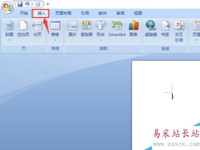Insert a chart with 图表
Image resolution: width=200 pixels, height=150 pixels.
pyautogui.click(x=134, y=28)
